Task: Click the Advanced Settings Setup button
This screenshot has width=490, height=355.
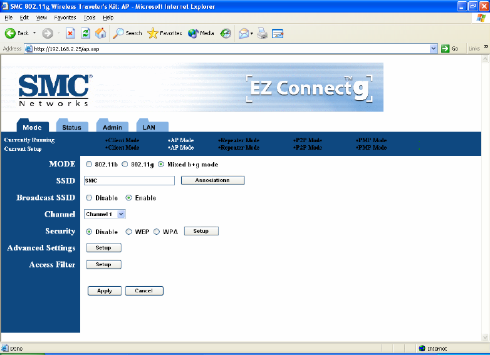Action: pyautogui.click(x=104, y=247)
